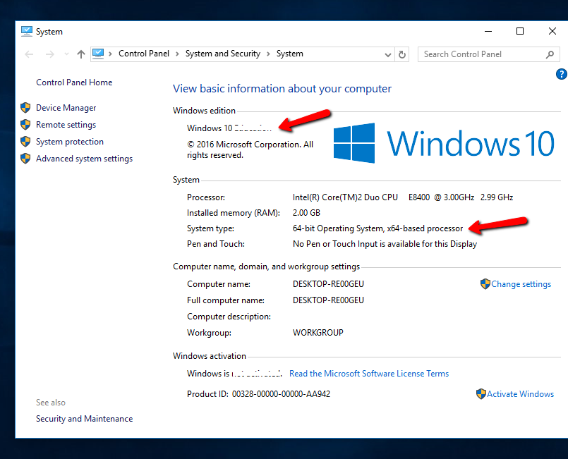The height and width of the screenshot is (459, 568).
Task: Click shield icon next to Activate Windows
Action: pos(481,394)
